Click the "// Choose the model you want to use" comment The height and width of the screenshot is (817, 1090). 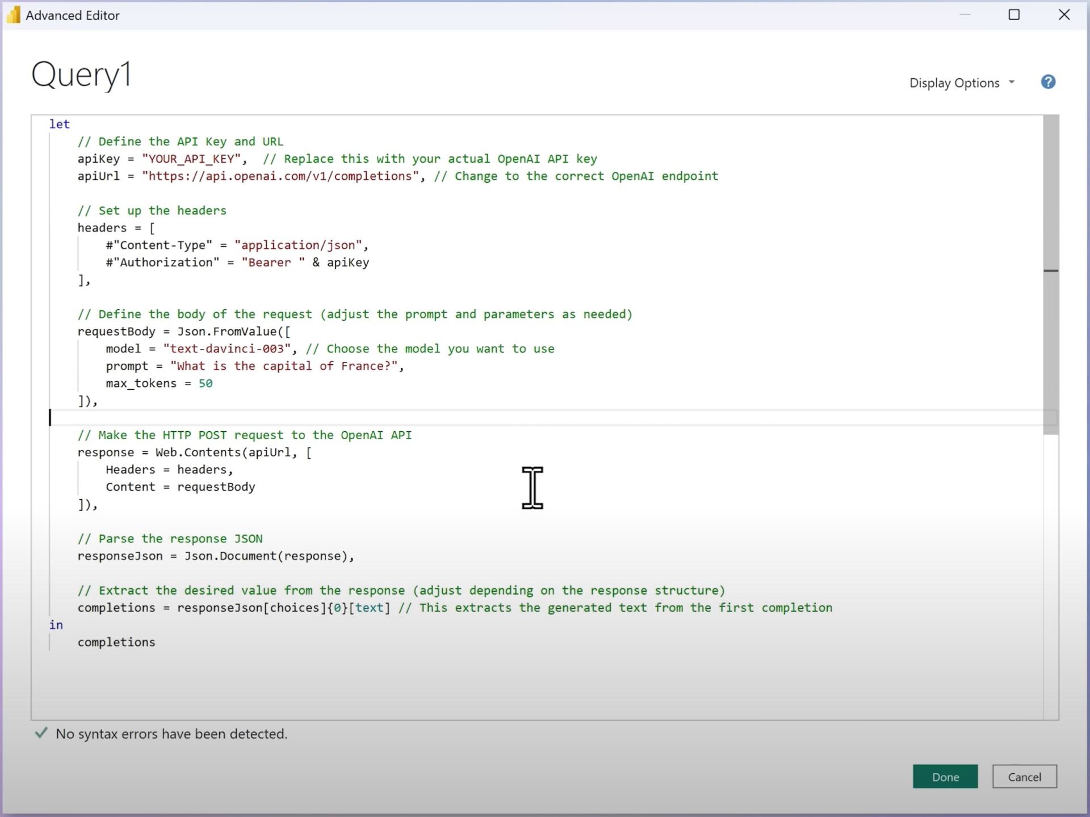tap(430, 348)
